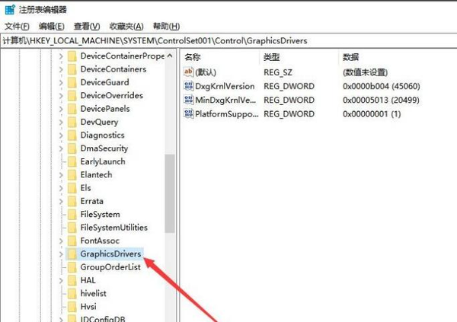Select the GroupOrderList tree key

(x=110, y=267)
